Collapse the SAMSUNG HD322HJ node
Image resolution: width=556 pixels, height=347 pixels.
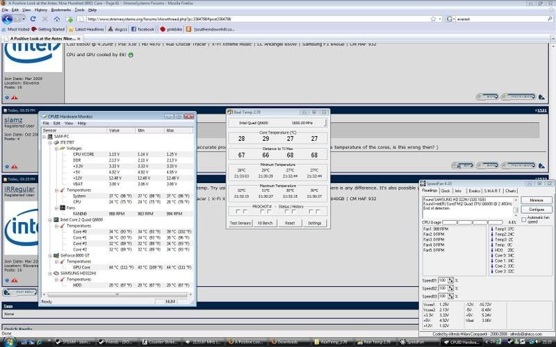50,273
